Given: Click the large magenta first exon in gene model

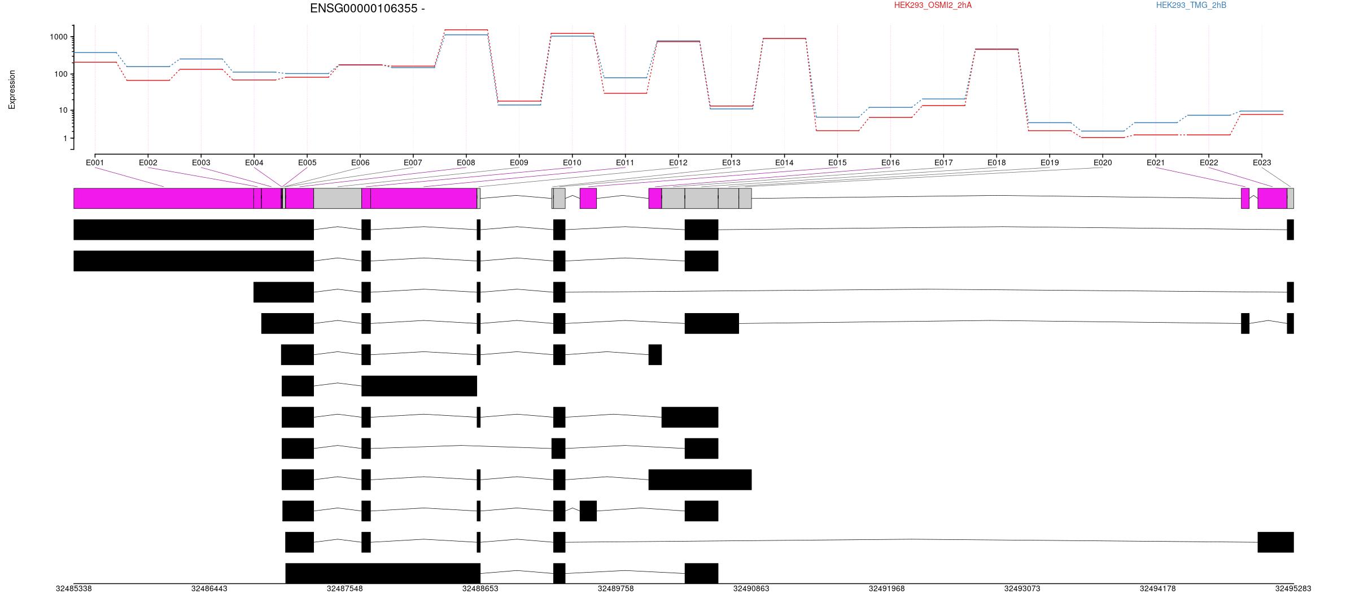Looking at the screenshot, I should [164, 199].
